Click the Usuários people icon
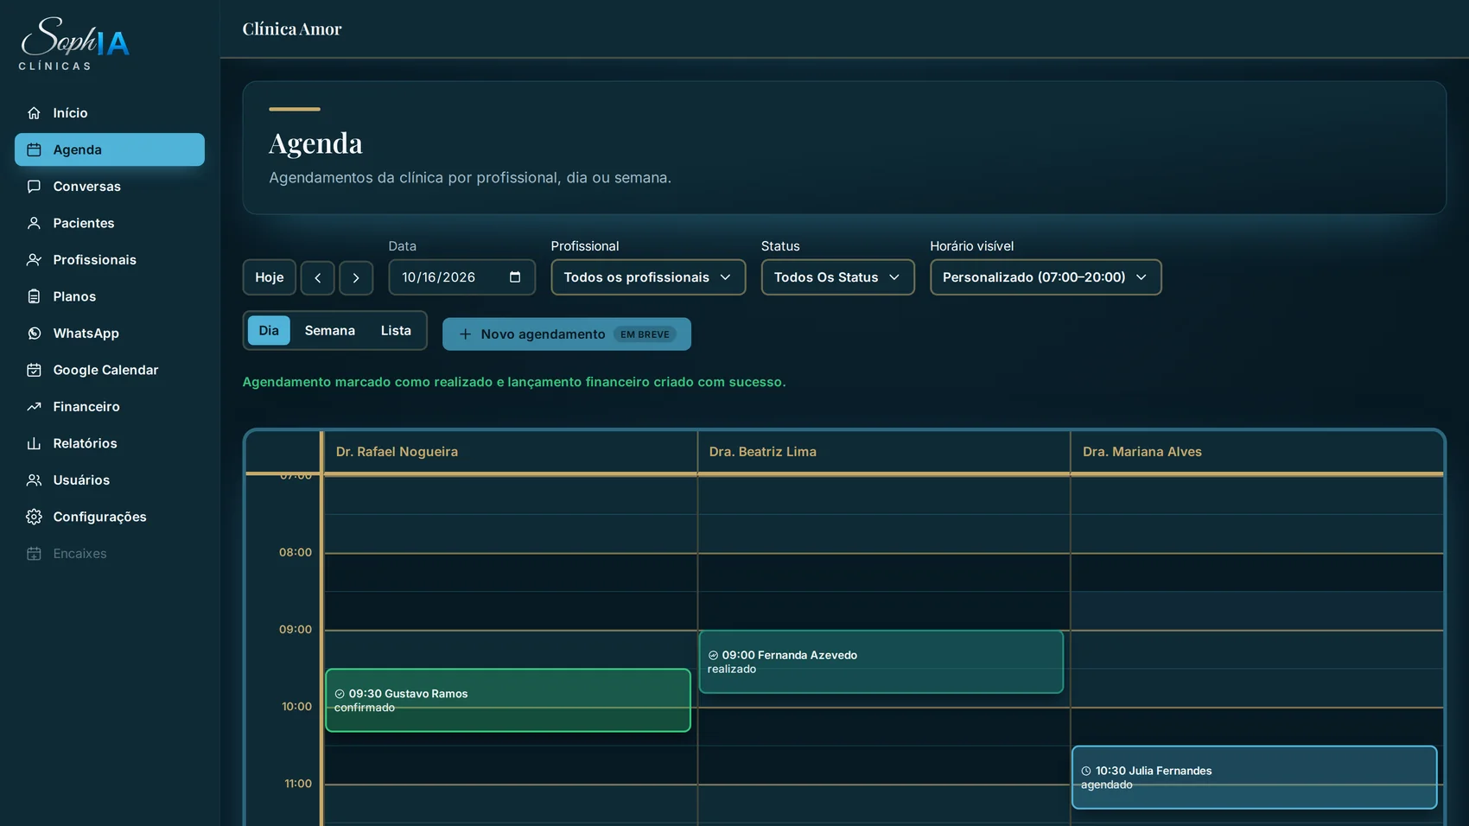 point(34,480)
